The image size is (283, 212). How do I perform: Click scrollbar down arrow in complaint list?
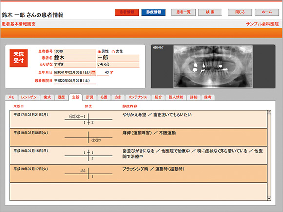point(269,199)
